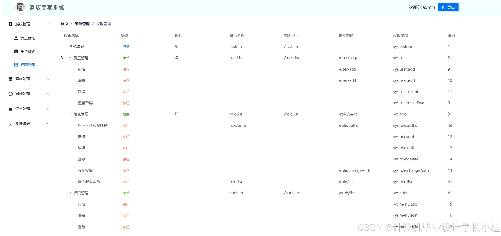Click the 角色下获取权限树 row name
Viewport: 501px width, 236px height.
pyautogui.click(x=93, y=126)
